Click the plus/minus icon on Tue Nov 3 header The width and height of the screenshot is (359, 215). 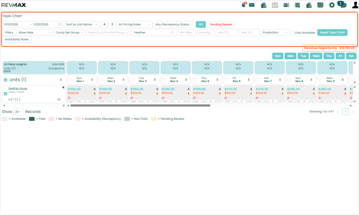click(155, 80)
